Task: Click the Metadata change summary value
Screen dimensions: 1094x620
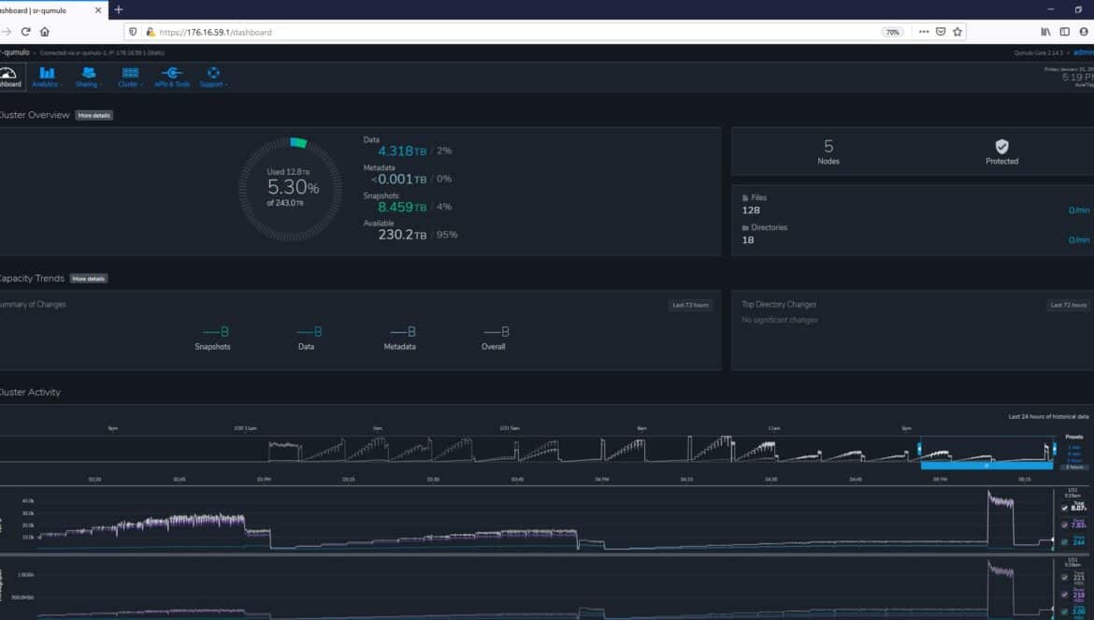Action: click(x=403, y=332)
